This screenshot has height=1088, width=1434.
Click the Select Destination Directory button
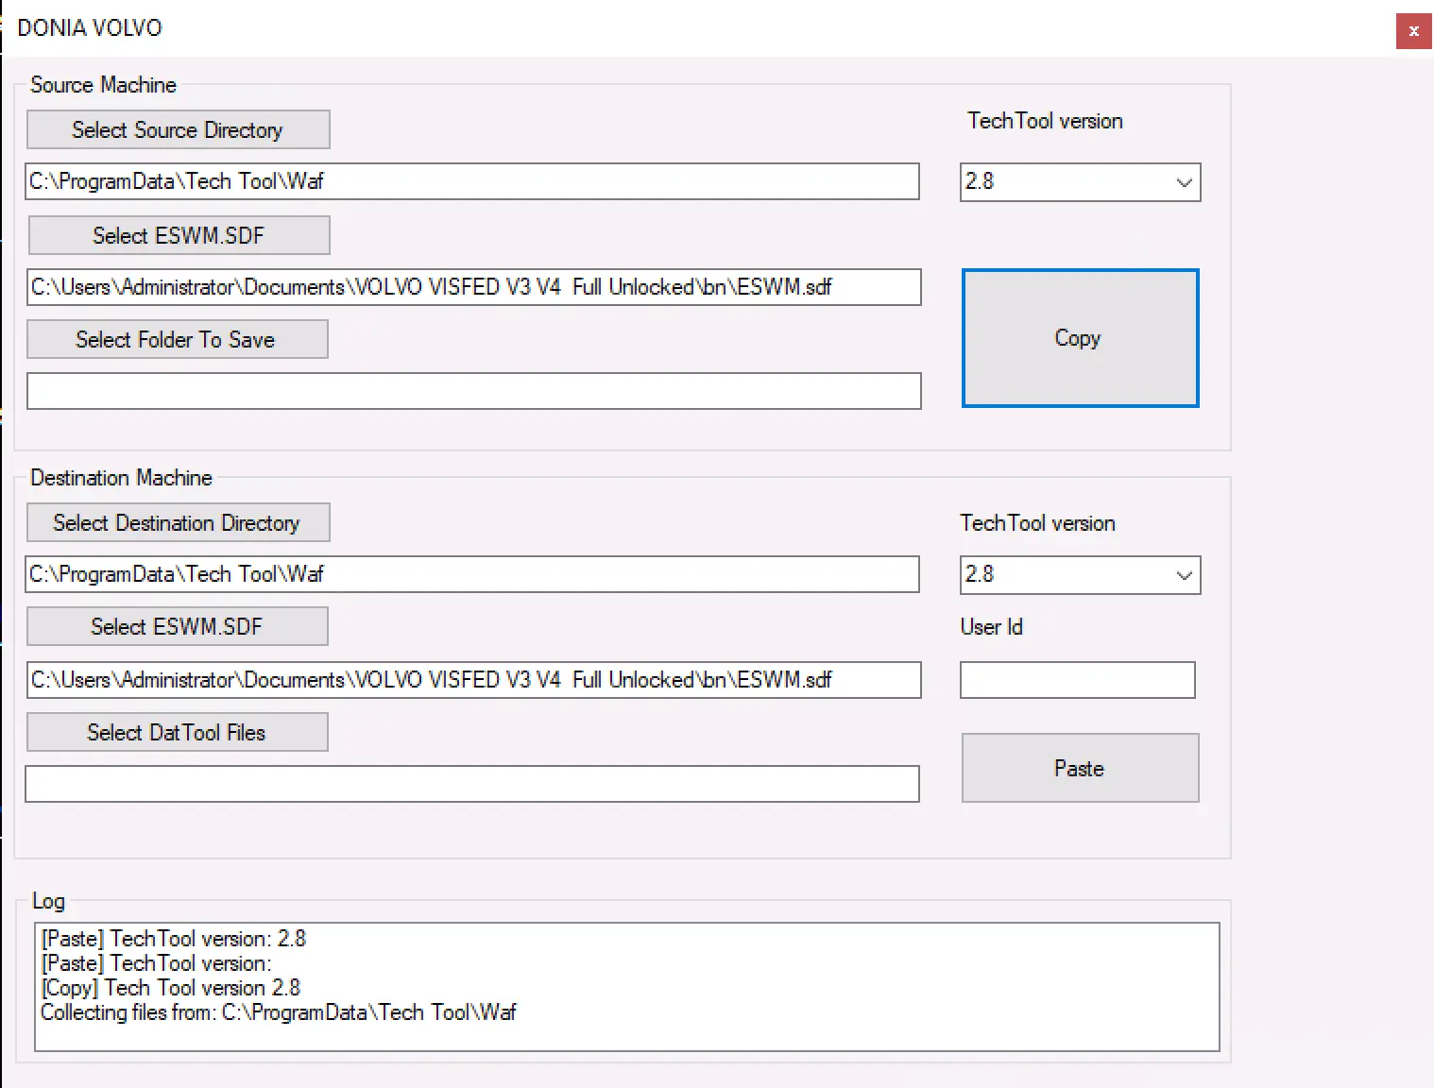tap(178, 522)
